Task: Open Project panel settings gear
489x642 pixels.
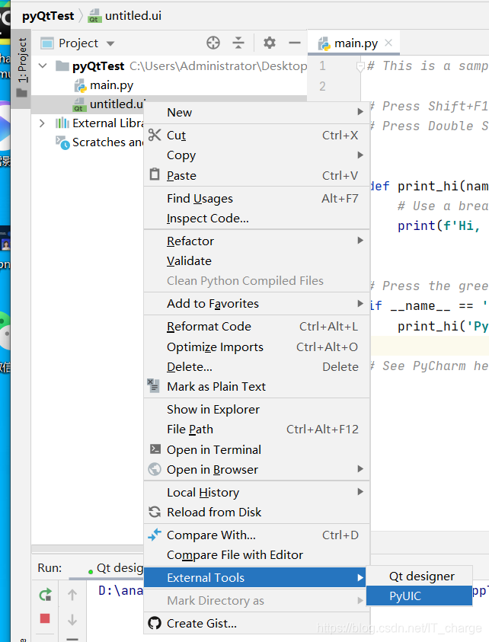Action: pyautogui.click(x=269, y=43)
